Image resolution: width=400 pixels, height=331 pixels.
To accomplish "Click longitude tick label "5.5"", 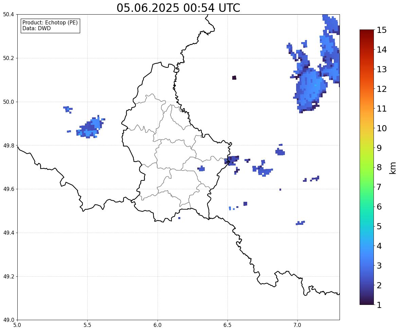I will tap(88, 325).
